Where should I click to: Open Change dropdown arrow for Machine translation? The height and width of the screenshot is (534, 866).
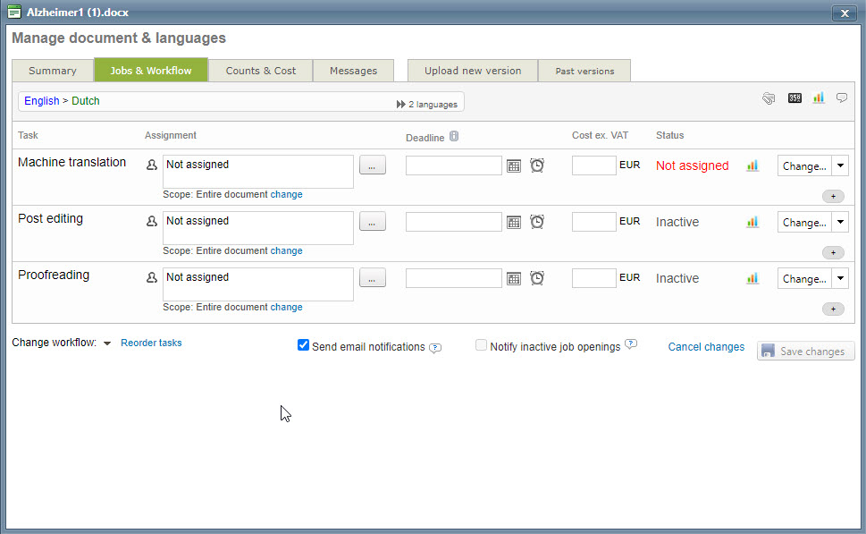click(840, 165)
